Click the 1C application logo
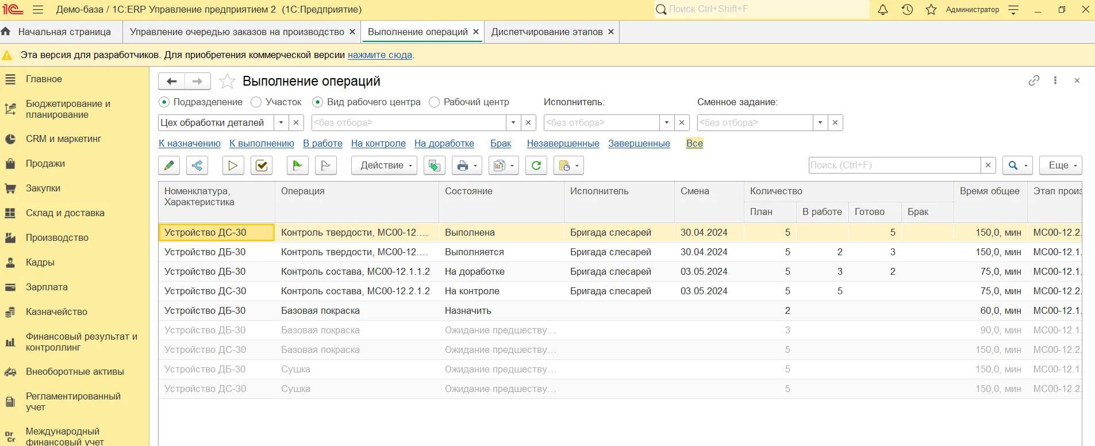1095x446 pixels. click(13, 10)
